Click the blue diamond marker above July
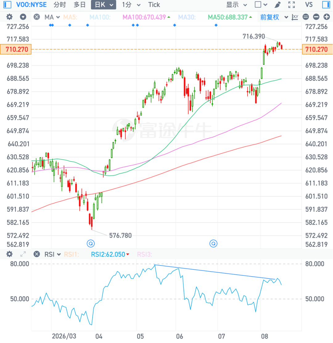 coord(216,25)
